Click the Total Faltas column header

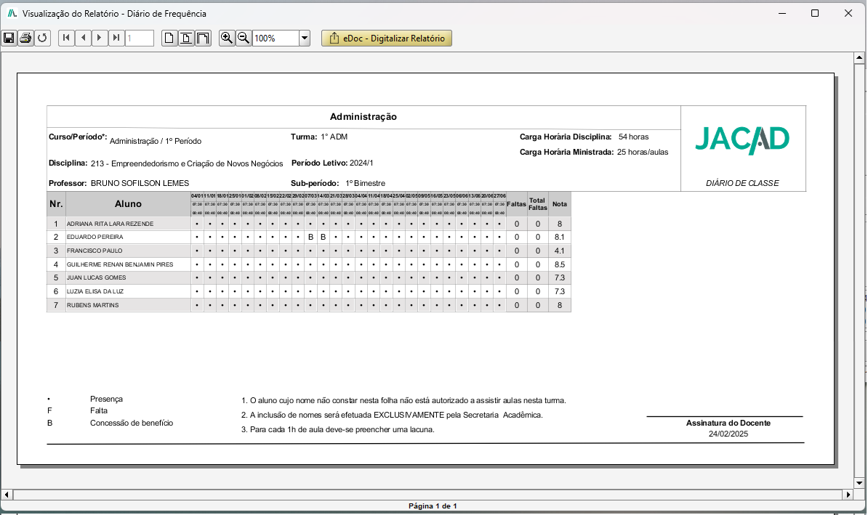[x=537, y=204]
